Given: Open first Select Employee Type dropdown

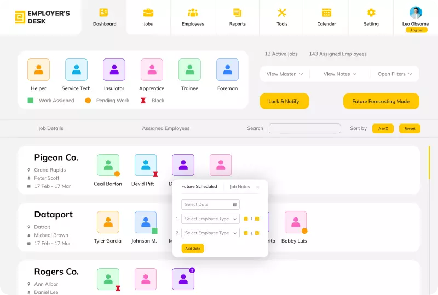Looking at the screenshot, I should point(210,219).
